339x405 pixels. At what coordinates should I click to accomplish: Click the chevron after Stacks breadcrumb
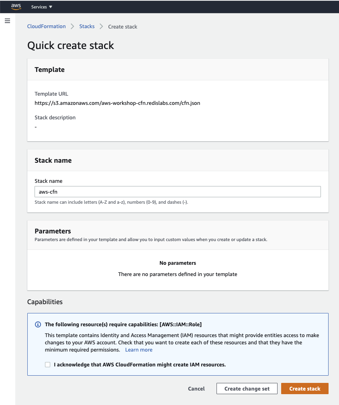pyautogui.click(x=102, y=27)
